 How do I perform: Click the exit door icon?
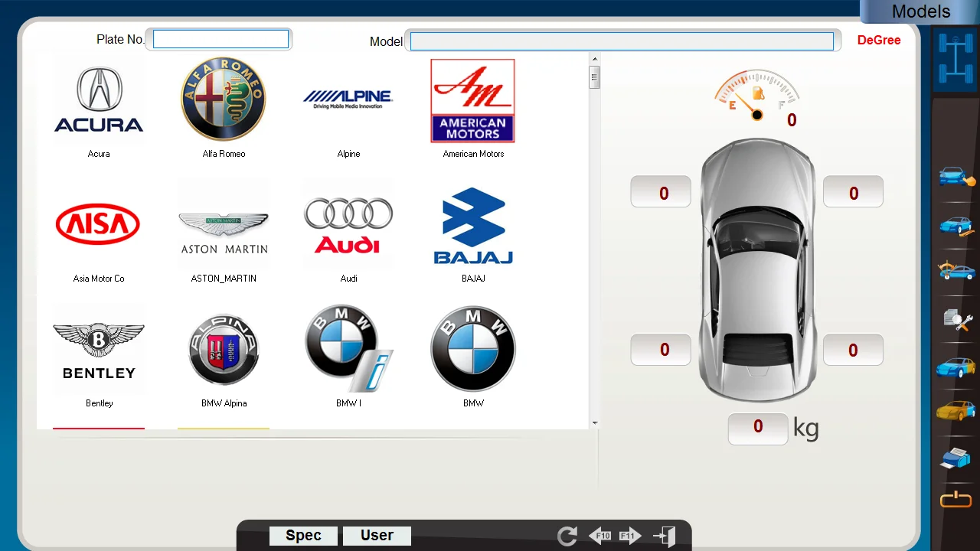click(665, 536)
